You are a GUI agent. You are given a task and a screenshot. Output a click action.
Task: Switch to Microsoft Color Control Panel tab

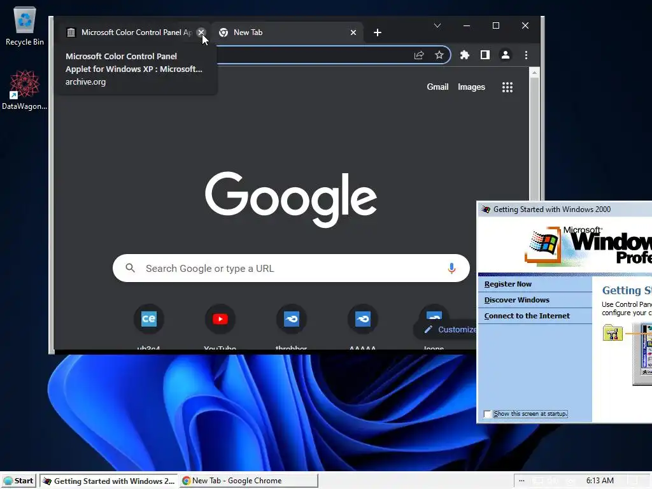(x=132, y=32)
